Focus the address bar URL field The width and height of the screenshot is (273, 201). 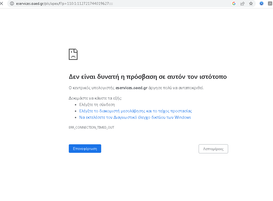pyautogui.click(x=106, y=3)
